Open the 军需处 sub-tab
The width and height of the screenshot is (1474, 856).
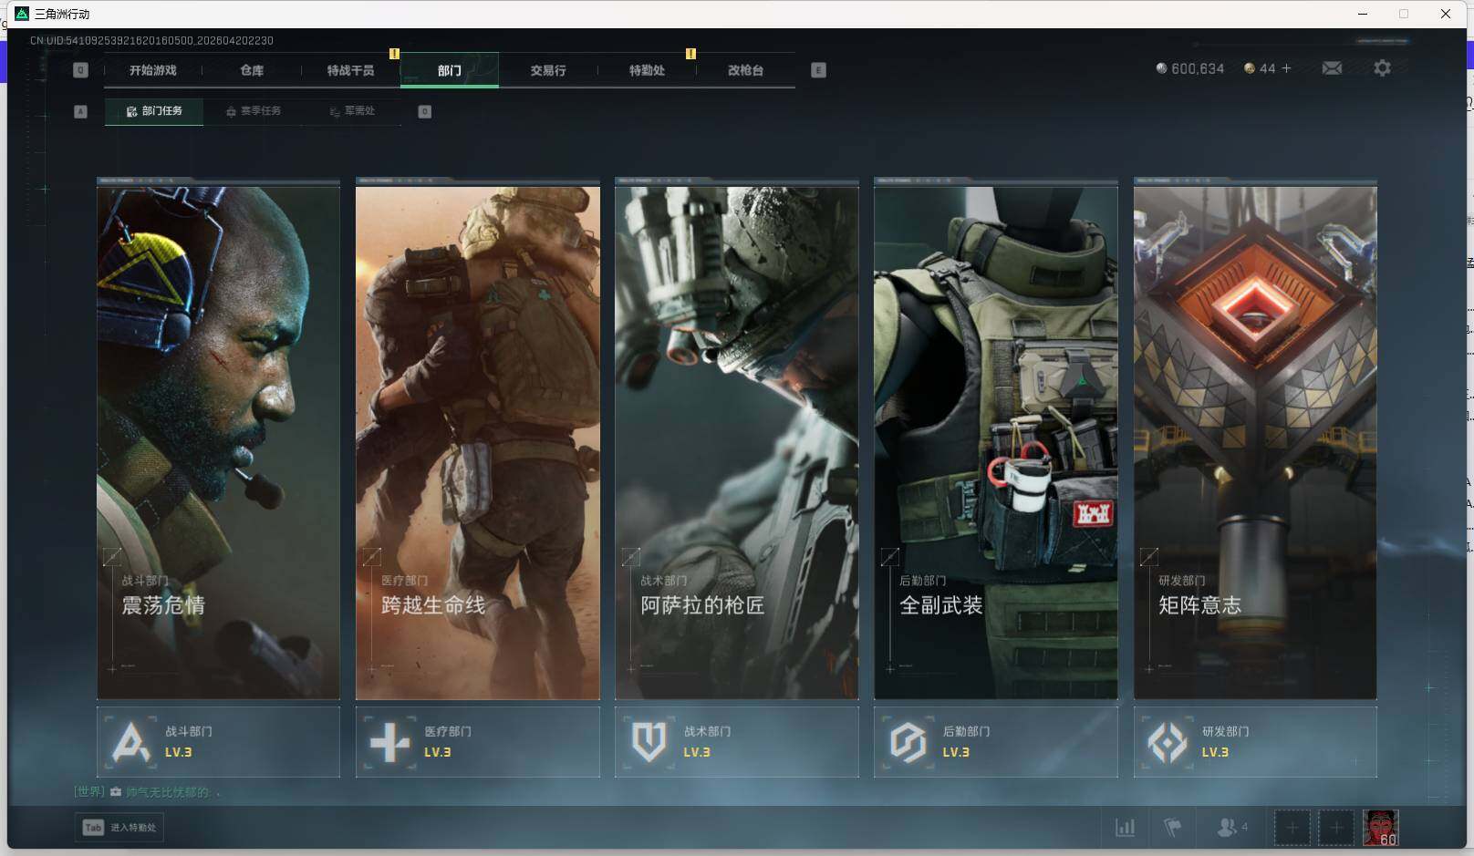pos(352,111)
